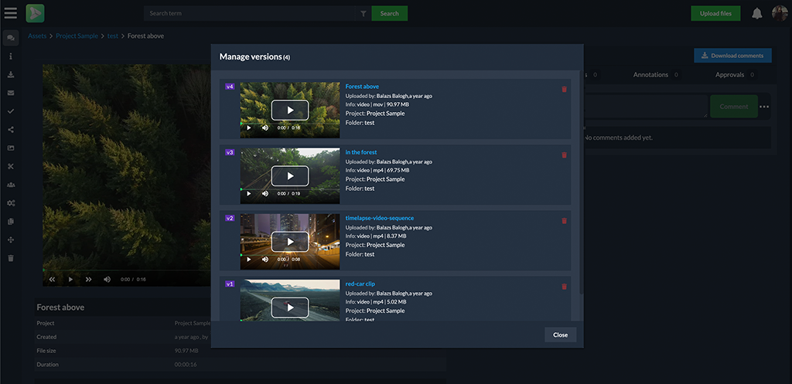This screenshot has width=792, height=384.
Task: Seek the main video progress bar
Action: pos(126,270)
